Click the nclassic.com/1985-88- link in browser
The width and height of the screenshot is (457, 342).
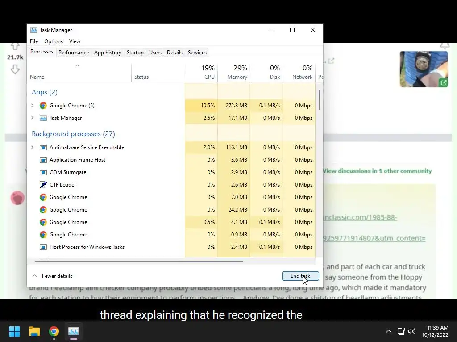click(x=360, y=217)
